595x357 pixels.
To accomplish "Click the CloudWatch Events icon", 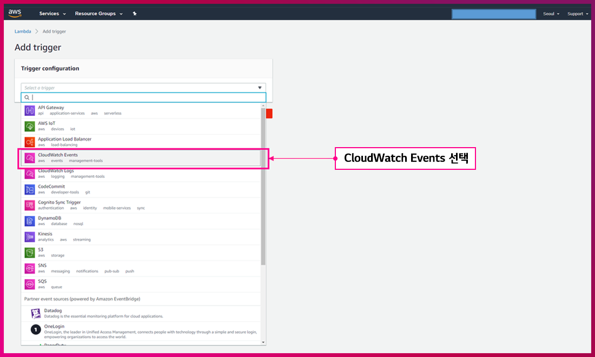I will tap(29, 157).
